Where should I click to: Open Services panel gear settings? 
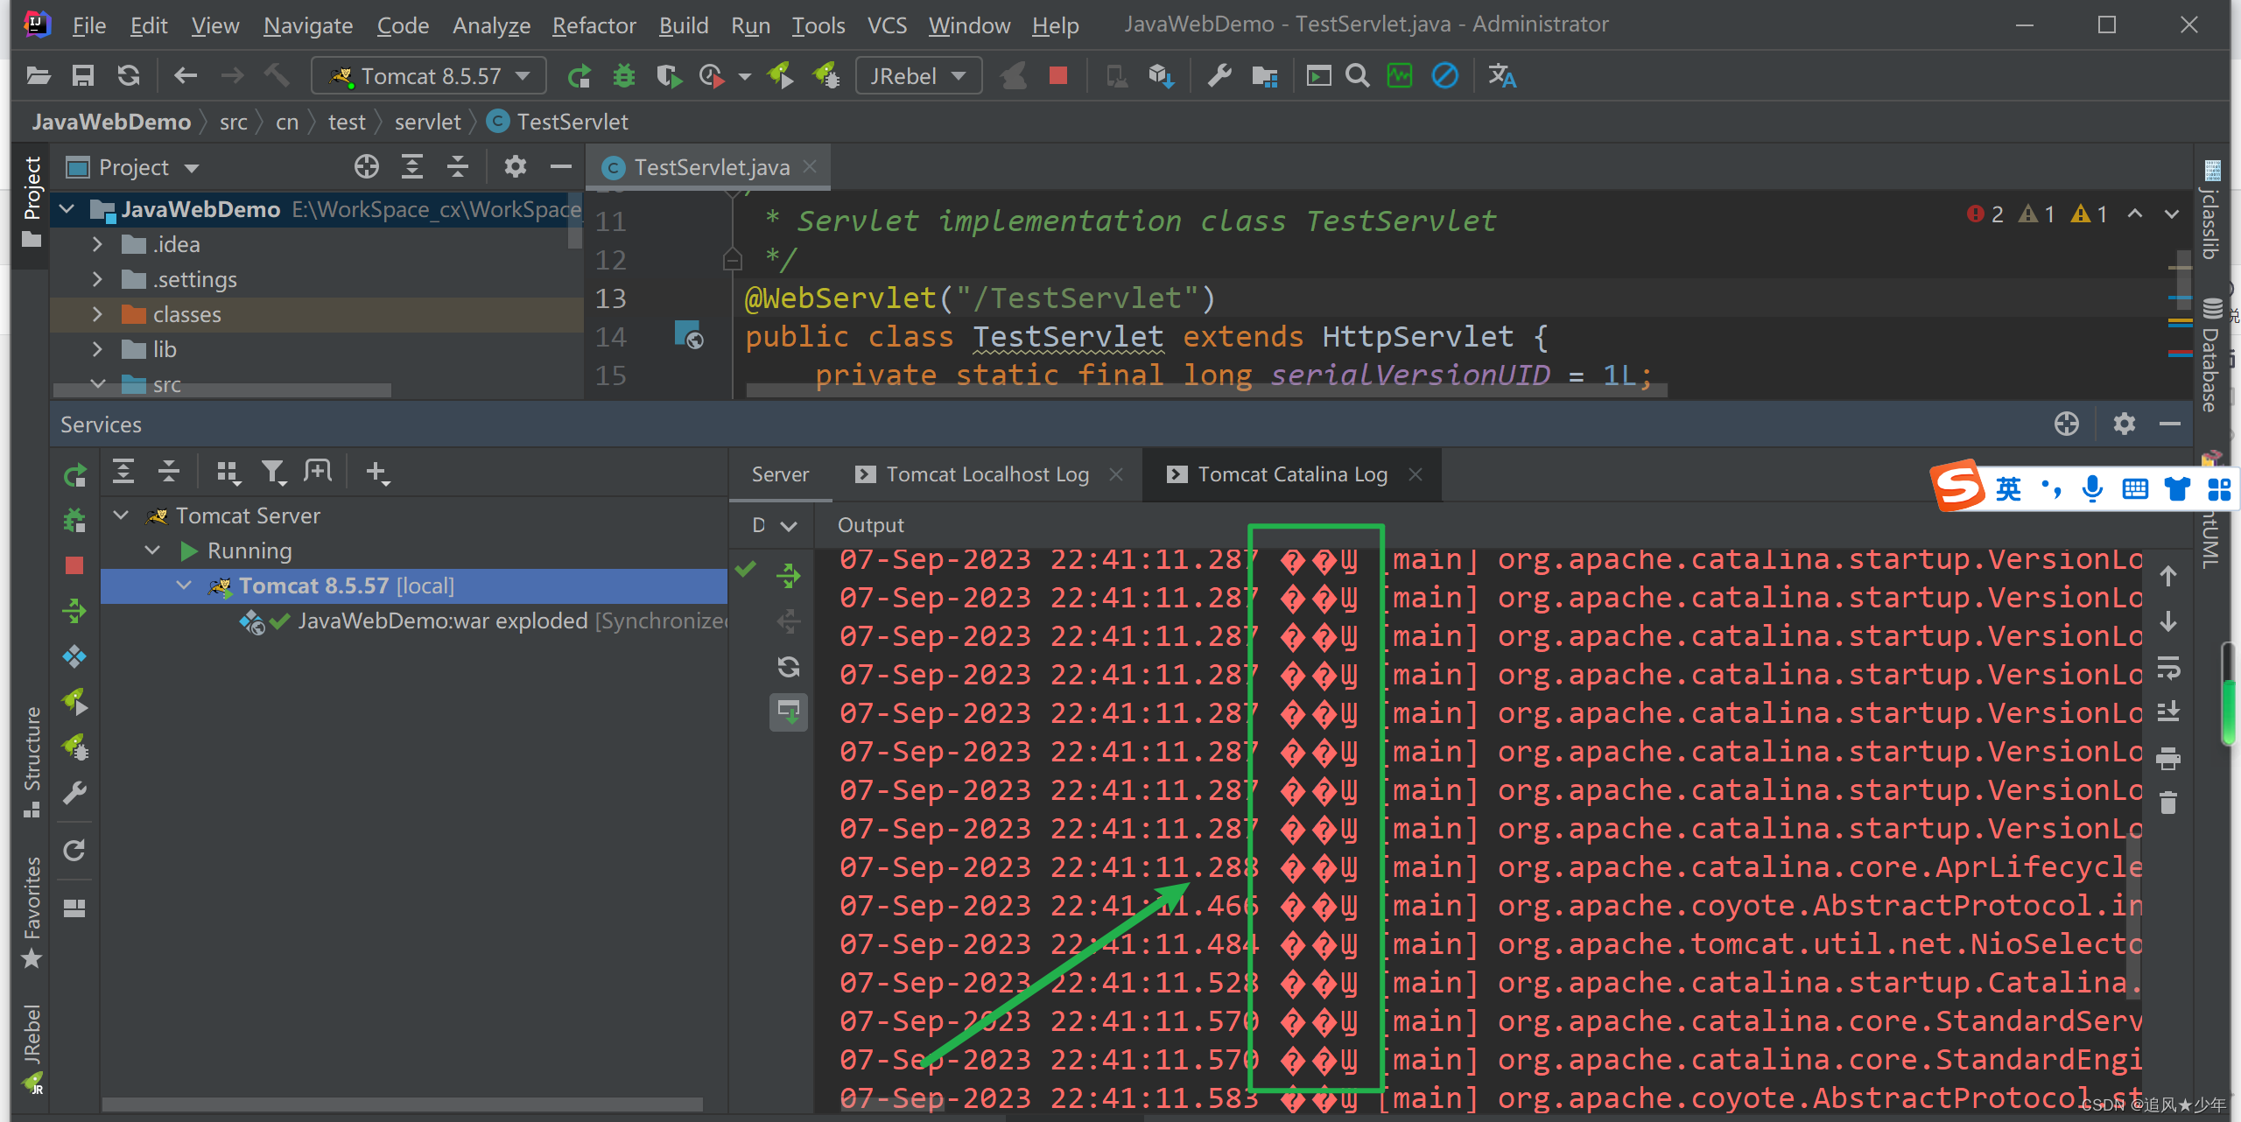point(2125,424)
